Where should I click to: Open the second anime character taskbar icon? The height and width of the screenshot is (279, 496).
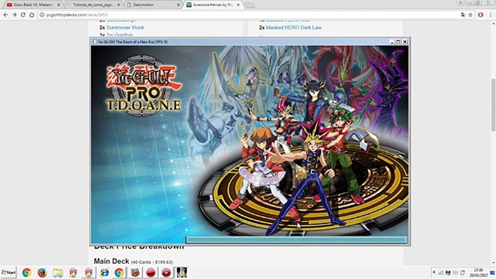coord(89,272)
